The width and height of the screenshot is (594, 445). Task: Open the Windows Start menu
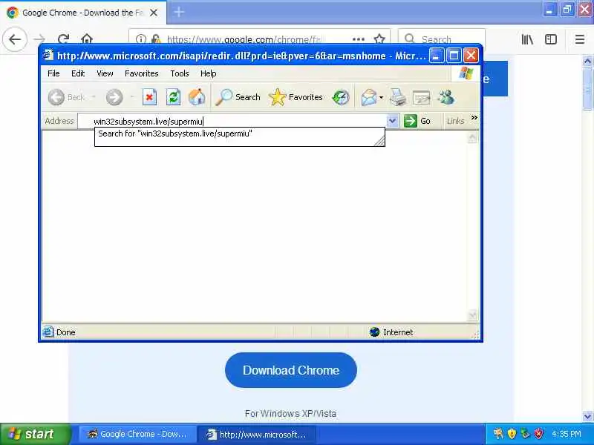(x=35, y=434)
